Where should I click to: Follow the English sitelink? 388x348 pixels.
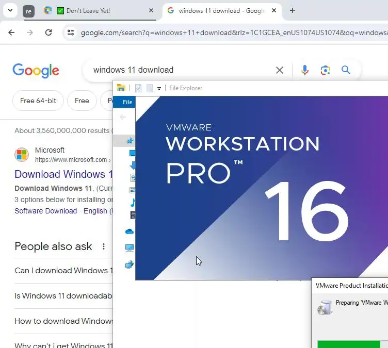pos(95,211)
